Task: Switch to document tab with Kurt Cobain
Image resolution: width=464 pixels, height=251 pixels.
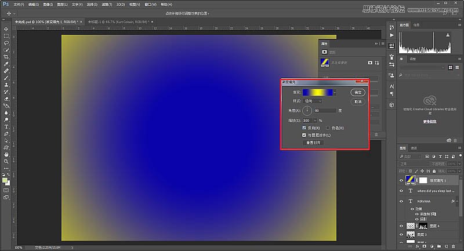Action: pos(118,22)
